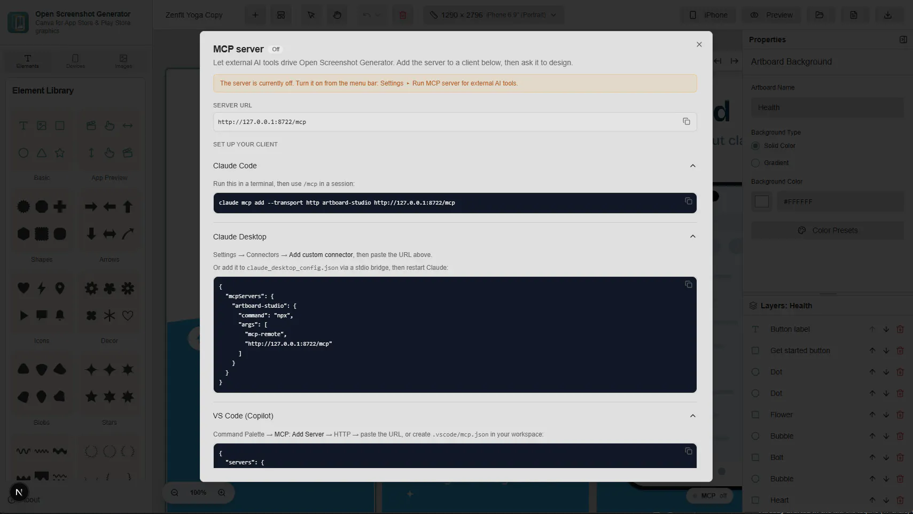The width and height of the screenshot is (913, 514).
Task: Click the plus button in top toolbar
Action: click(x=255, y=15)
